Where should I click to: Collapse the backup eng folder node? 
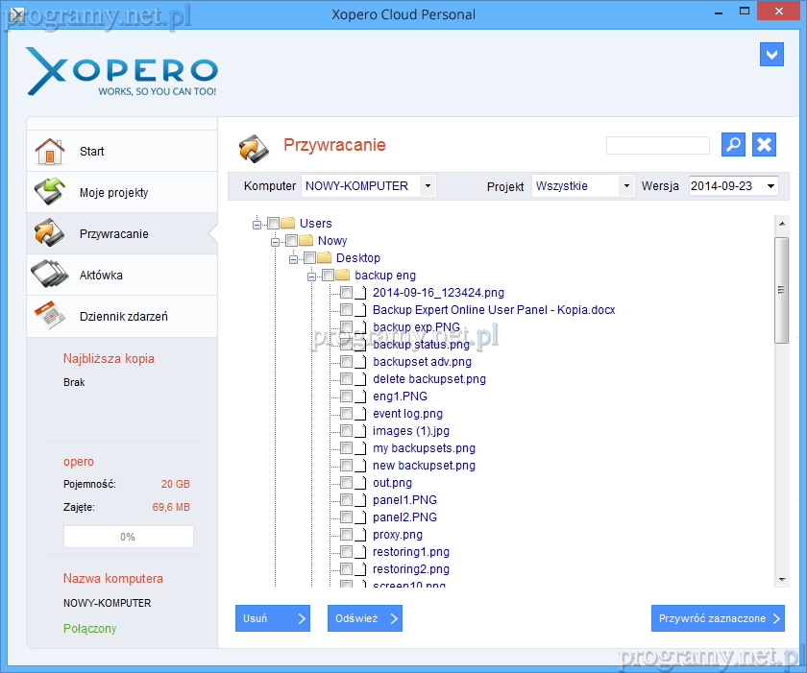tap(311, 276)
